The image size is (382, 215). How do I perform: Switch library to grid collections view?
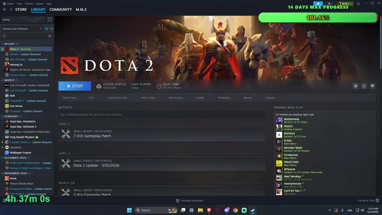tap(50, 19)
